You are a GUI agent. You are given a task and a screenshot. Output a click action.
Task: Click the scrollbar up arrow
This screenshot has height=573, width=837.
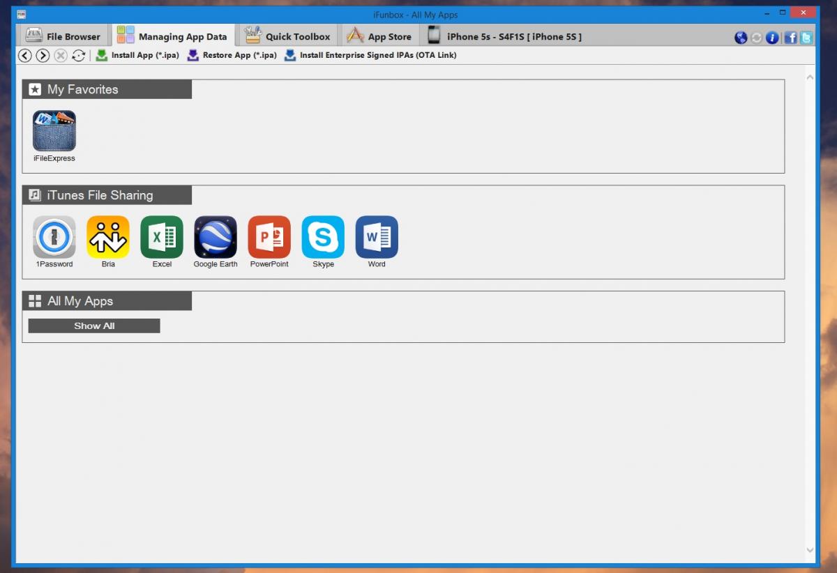point(810,77)
